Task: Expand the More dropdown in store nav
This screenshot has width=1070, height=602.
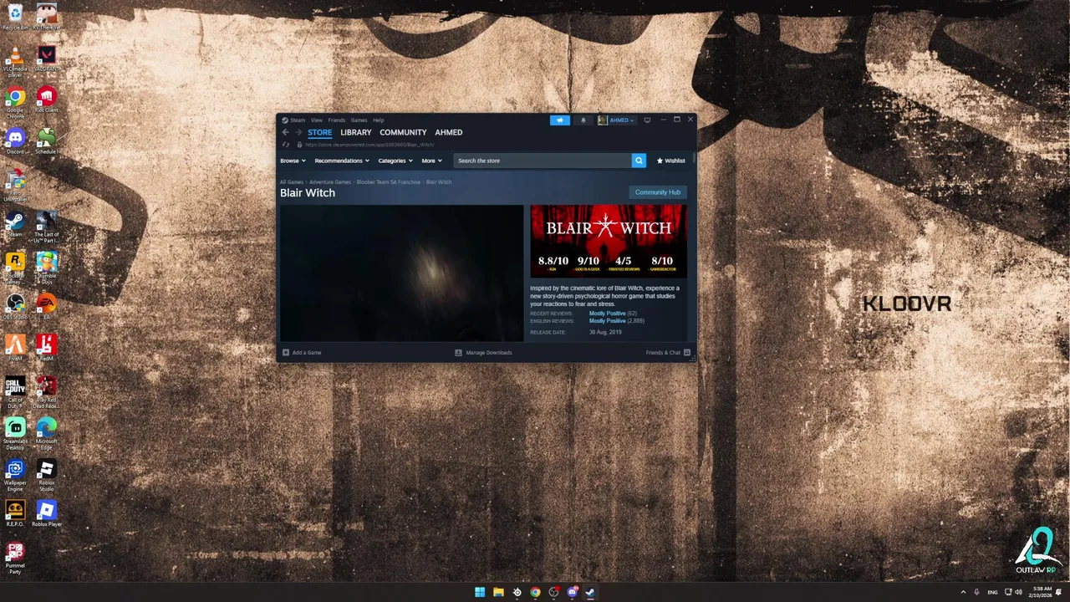Action: click(x=431, y=161)
